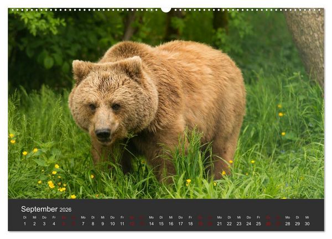Image resolution: width=332 pixels, height=239 pixels.
Task: Select date 22 in the calendar row
Action: [x=229, y=224]
